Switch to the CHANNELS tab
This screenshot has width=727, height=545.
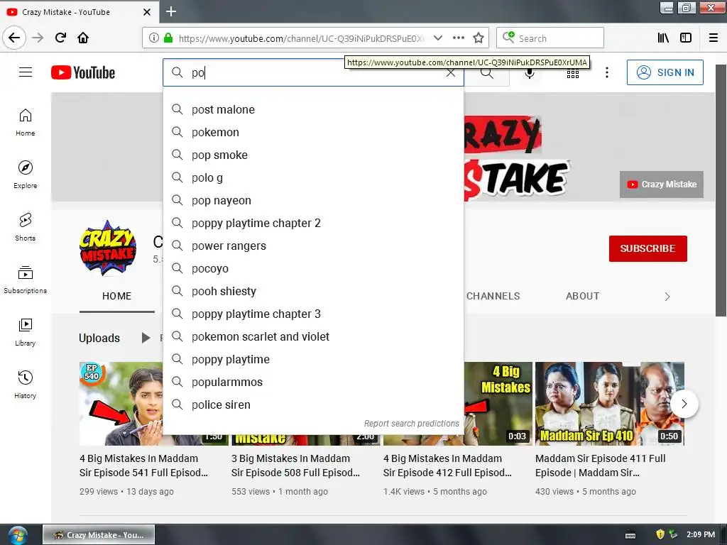click(493, 296)
